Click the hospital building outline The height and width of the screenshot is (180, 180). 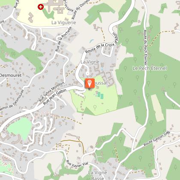coord(55,6)
